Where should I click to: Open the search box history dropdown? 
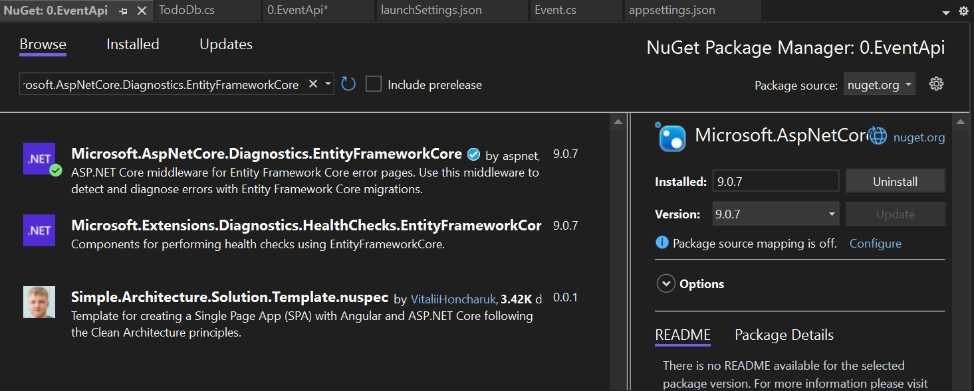[x=328, y=84]
